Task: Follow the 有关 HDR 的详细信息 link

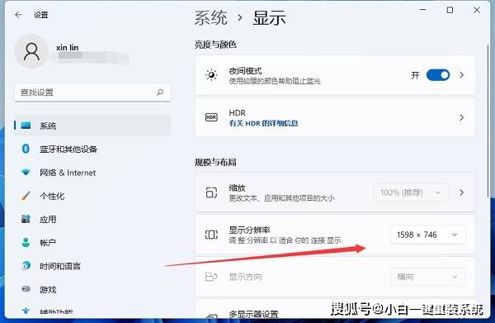Action: [263, 123]
